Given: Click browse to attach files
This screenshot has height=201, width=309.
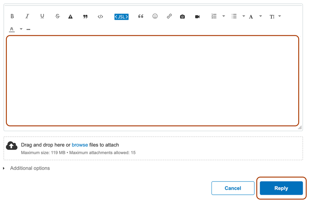Looking at the screenshot, I should pyautogui.click(x=80, y=145).
